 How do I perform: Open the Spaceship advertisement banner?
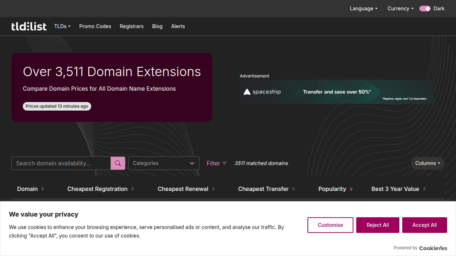point(337,92)
